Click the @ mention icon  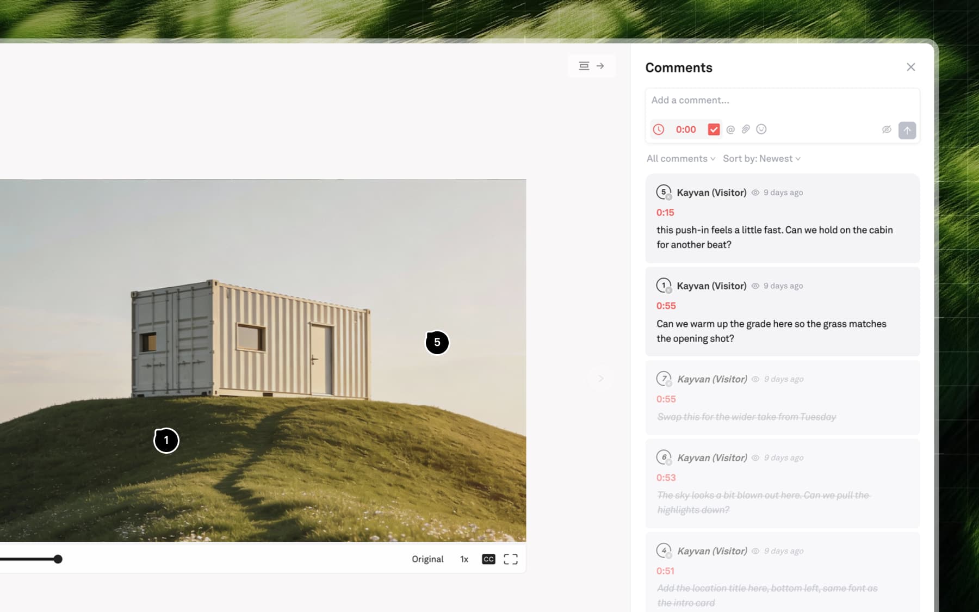(730, 129)
